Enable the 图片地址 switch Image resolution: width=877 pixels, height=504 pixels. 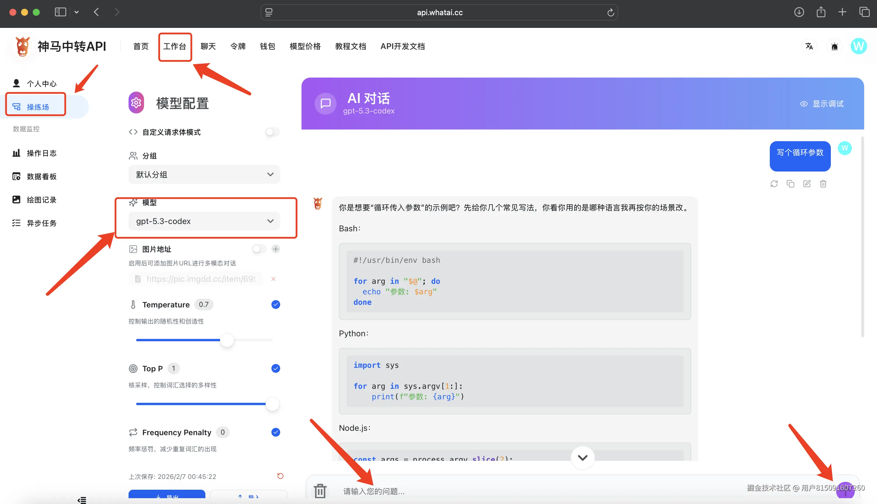(259, 249)
